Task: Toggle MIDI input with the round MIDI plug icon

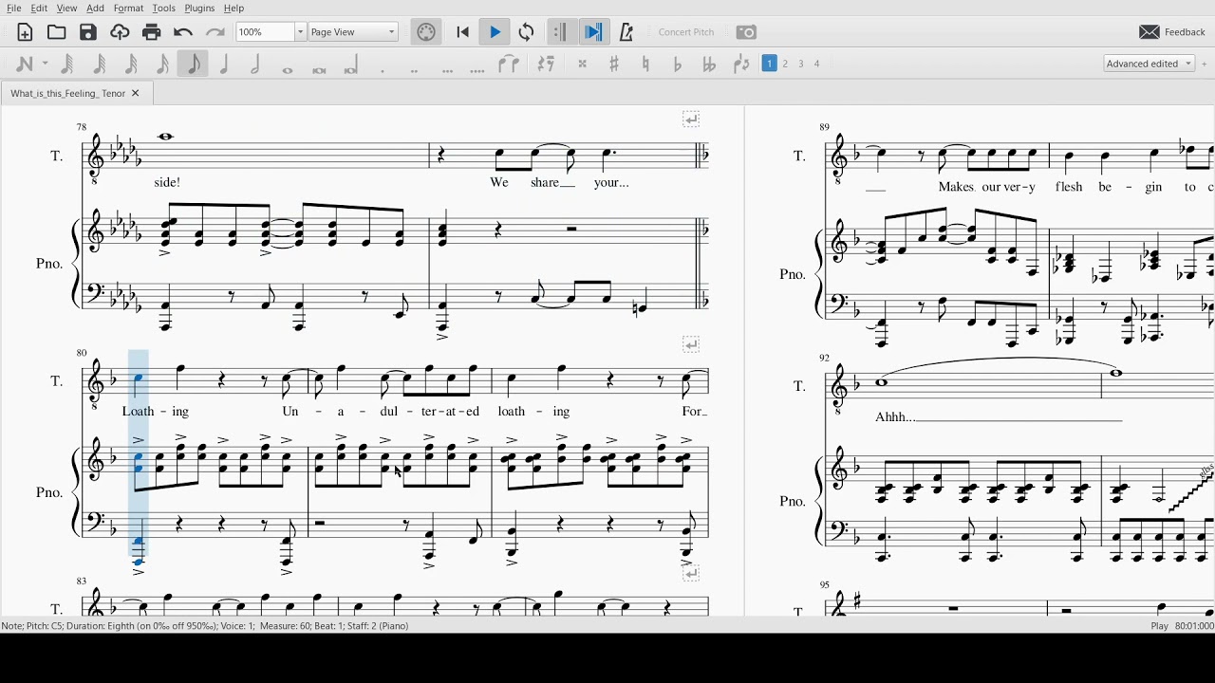Action: point(426,32)
